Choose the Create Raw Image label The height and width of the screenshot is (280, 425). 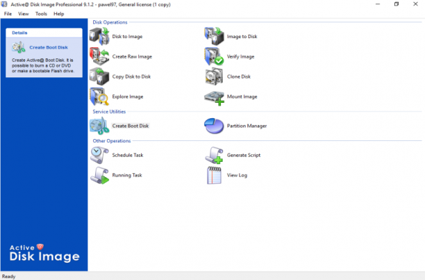pos(132,57)
